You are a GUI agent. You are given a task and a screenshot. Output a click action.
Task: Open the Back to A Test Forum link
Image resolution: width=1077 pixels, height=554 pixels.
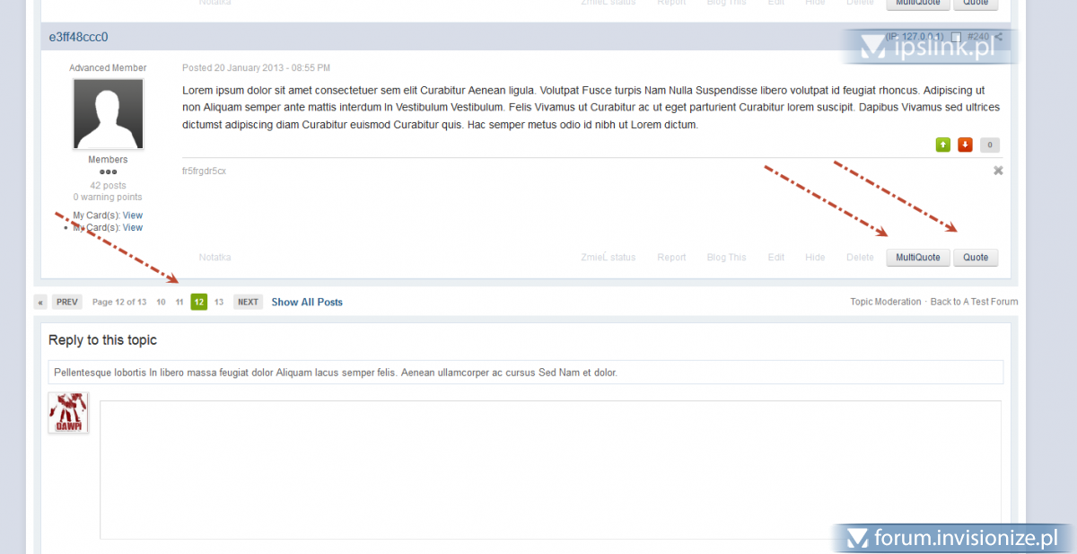974,302
